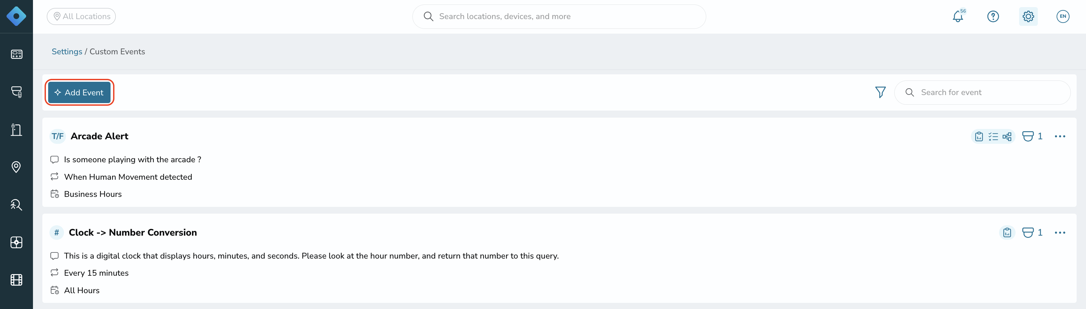Screen dimensions: 1086x309
Task: Open notifications bell with 56 badge
Action: click(x=958, y=16)
